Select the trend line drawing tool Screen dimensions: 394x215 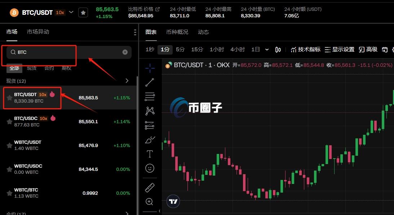pos(150,82)
